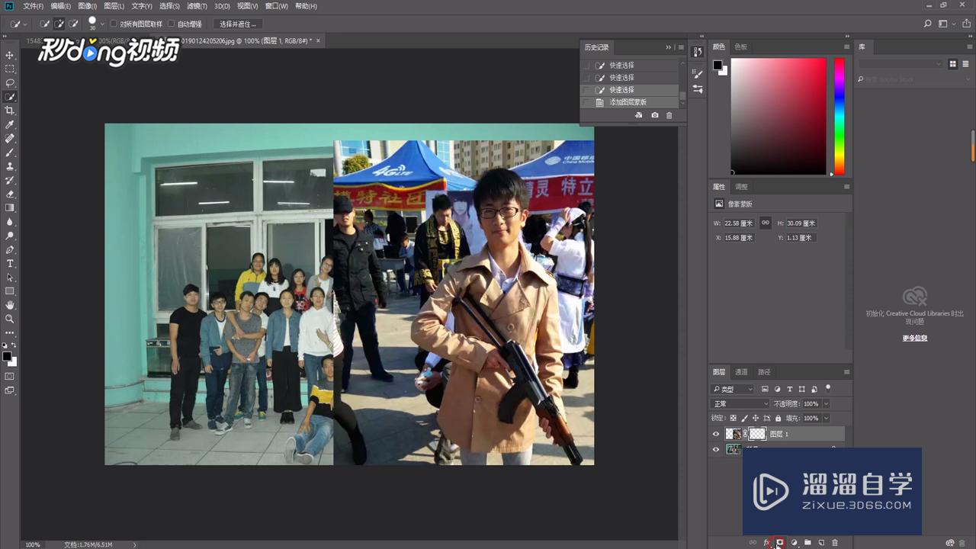Open the 滤镜(T) menu
Image resolution: width=976 pixels, height=549 pixels.
(197, 6)
